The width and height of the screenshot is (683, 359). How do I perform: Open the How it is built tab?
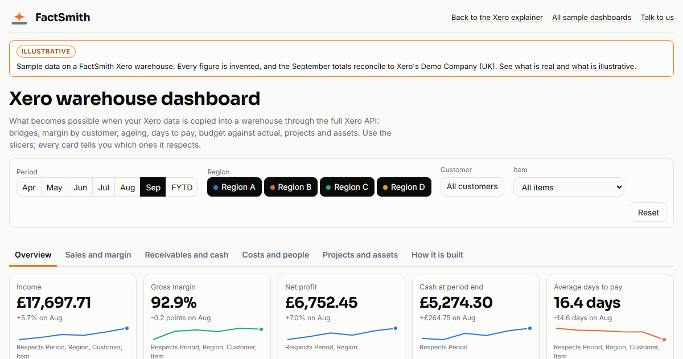438,255
